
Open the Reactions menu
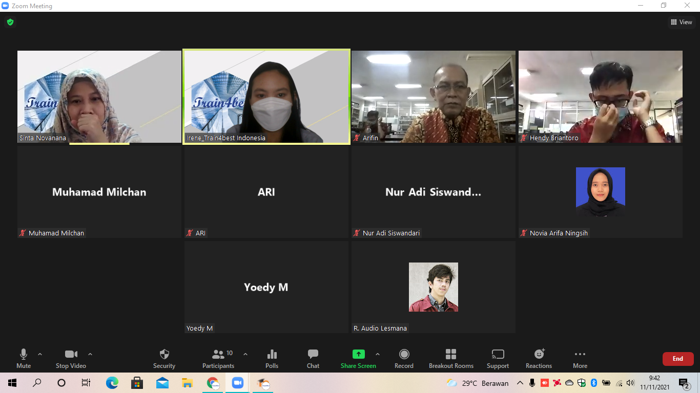click(x=539, y=358)
